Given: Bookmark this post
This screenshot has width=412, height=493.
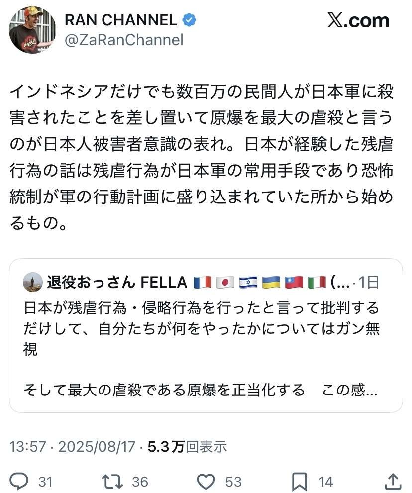Looking at the screenshot, I should coord(300,481).
